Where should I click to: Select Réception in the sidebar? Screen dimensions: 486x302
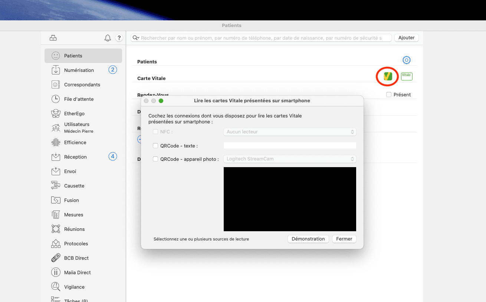[75, 157]
